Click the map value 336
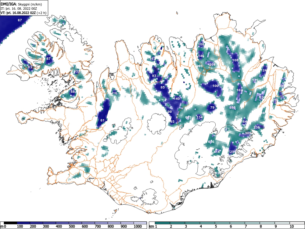 [x=262, y=97]
